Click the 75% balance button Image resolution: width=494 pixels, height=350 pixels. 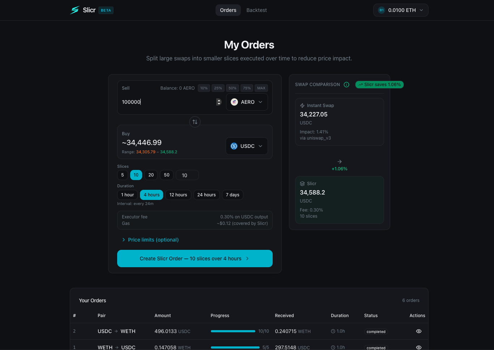[247, 88]
